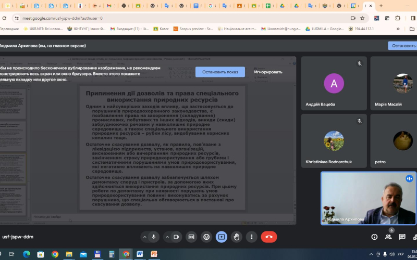
Task: Toggle the camera in the meeting
Action: click(x=176, y=237)
